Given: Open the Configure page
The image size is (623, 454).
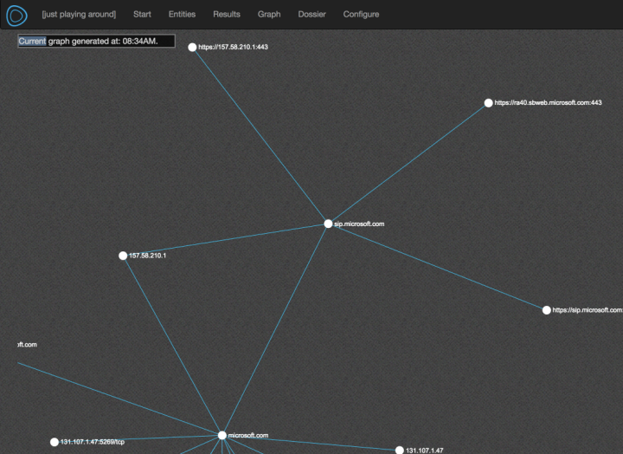Looking at the screenshot, I should coord(361,15).
